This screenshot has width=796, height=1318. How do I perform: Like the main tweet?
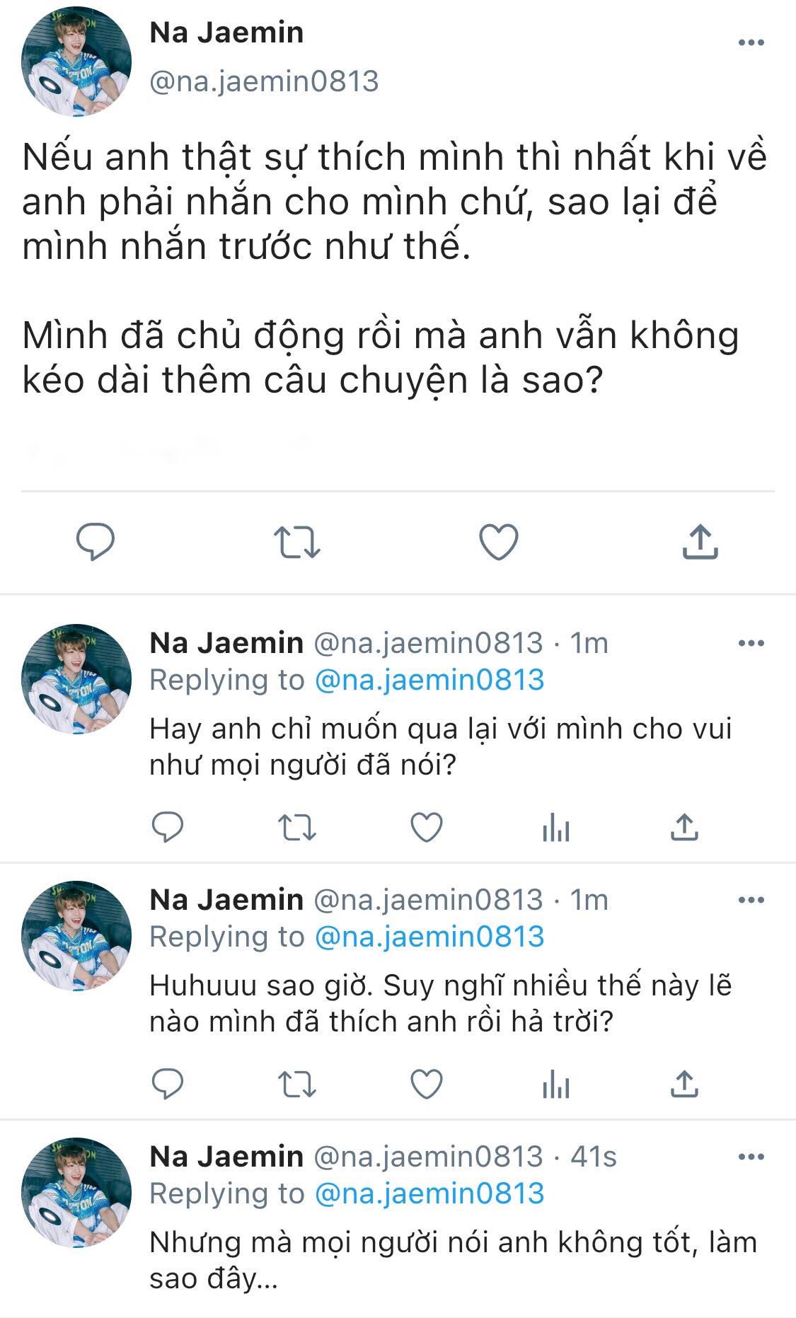coord(499,542)
